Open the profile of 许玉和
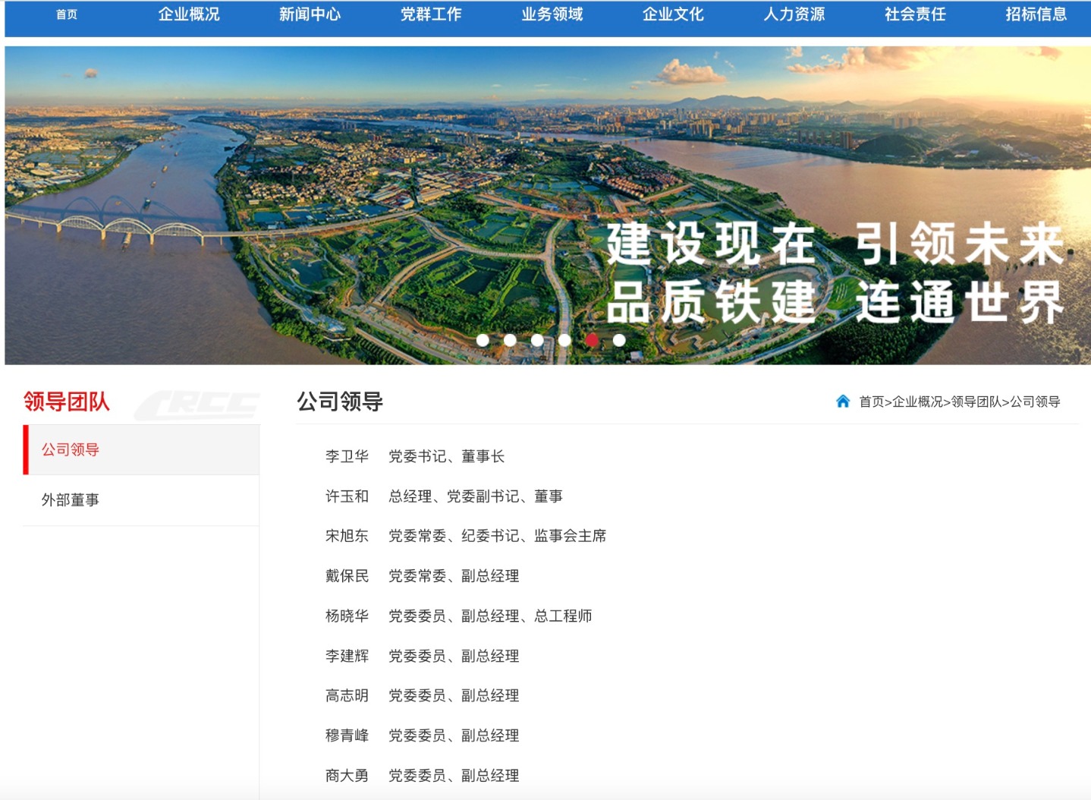 tap(347, 496)
